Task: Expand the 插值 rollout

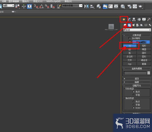Action: coord(137,82)
